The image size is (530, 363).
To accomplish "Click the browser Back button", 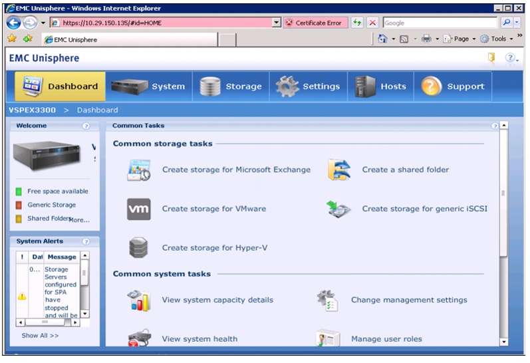I will (x=13, y=23).
